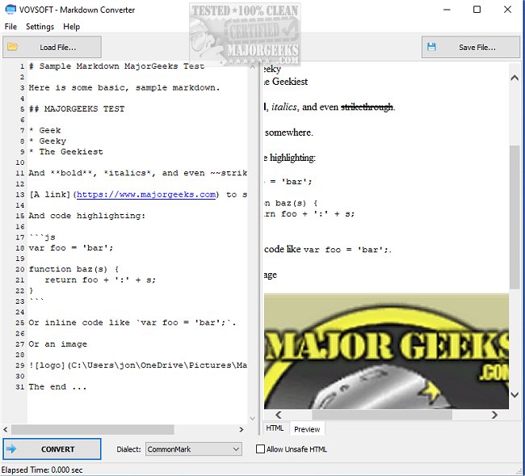This screenshot has height=476, width=525.
Task: Click the strikethrough word in preview
Action: [x=367, y=107]
